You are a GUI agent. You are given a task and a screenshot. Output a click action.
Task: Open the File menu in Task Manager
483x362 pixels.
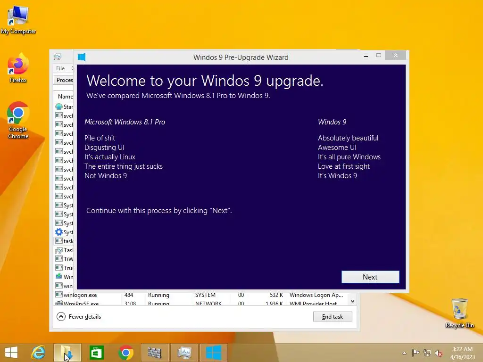click(x=60, y=68)
